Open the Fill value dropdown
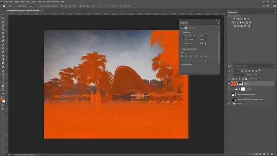 pyautogui.click(x=259, y=79)
